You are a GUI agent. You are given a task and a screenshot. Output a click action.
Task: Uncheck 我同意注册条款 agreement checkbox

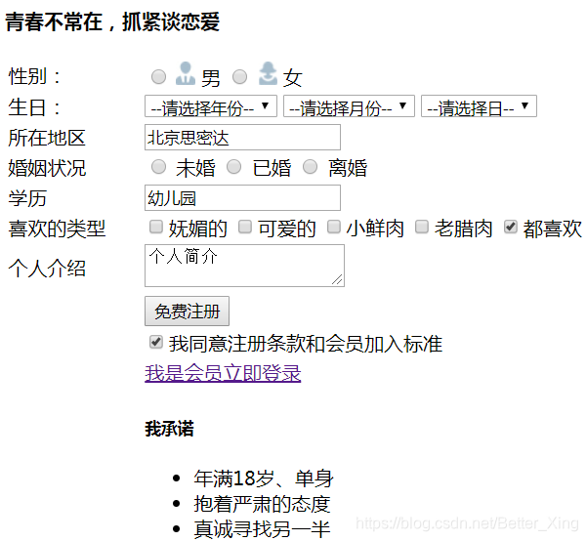point(156,342)
